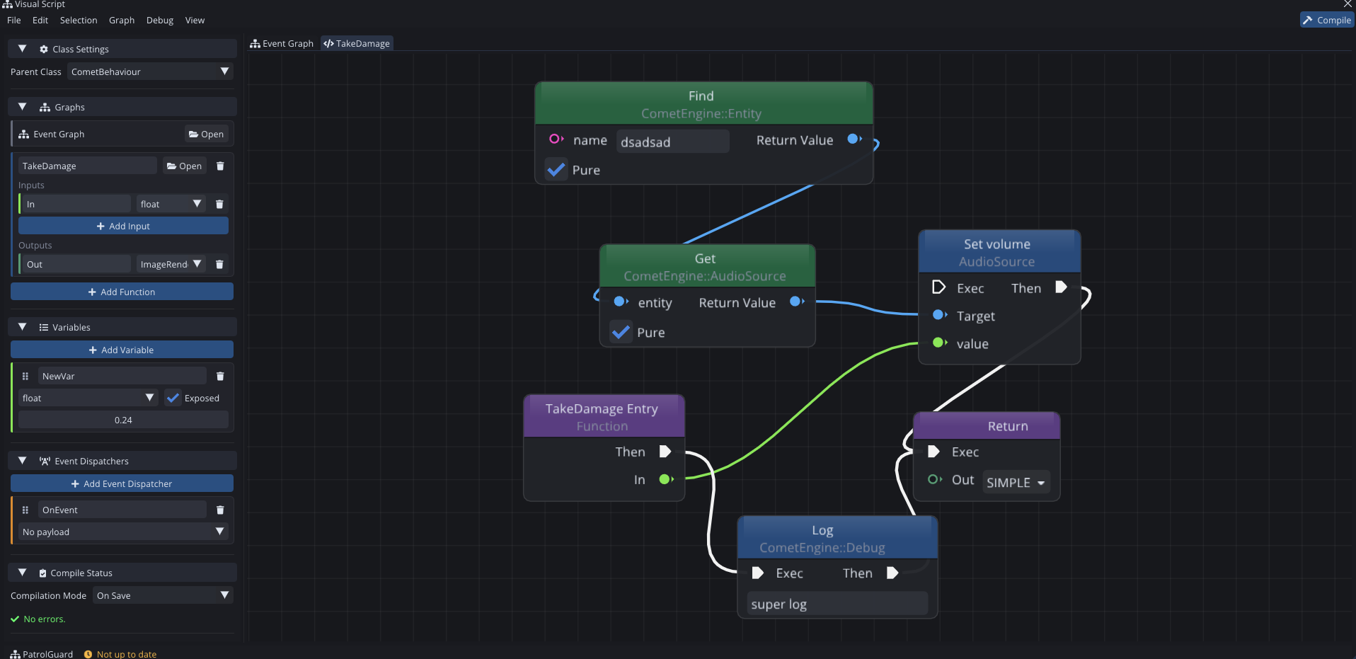Open the File menu
This screenshot has height=659, width=1356.
click(14, 20)
